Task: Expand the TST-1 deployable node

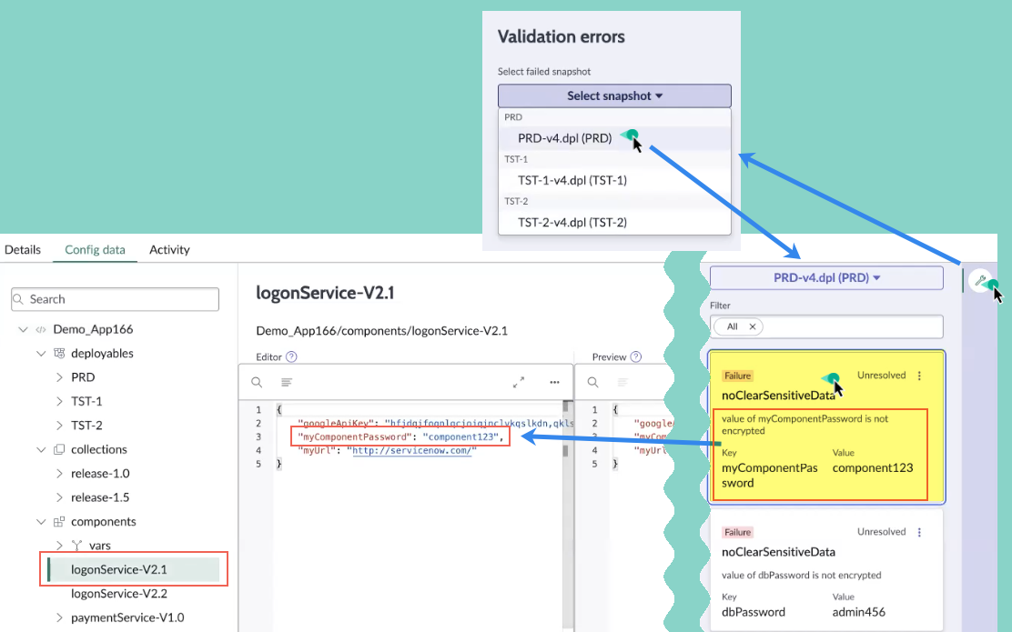Action: tap(59, 401)
